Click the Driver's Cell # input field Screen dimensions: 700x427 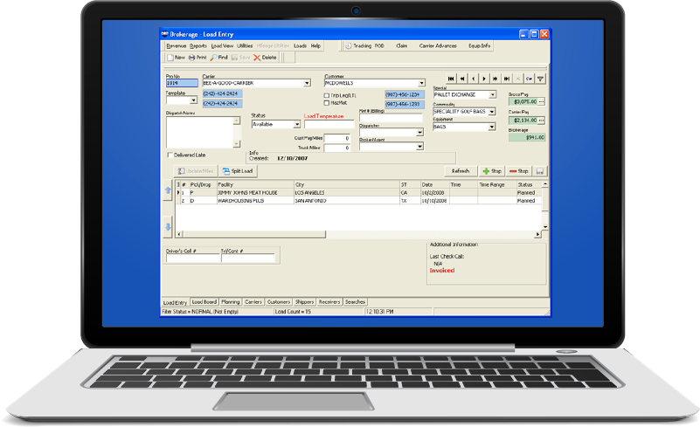tap(191, 259)
